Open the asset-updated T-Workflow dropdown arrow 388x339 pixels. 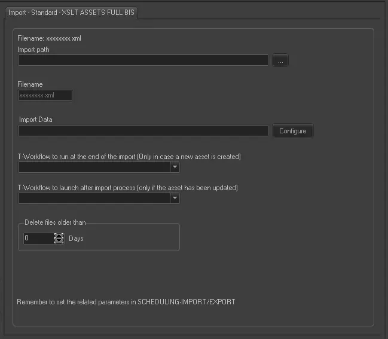click(x=175, y=198)
